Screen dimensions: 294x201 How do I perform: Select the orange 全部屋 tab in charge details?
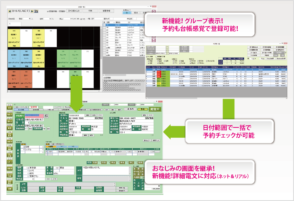(x=51, y=146)
